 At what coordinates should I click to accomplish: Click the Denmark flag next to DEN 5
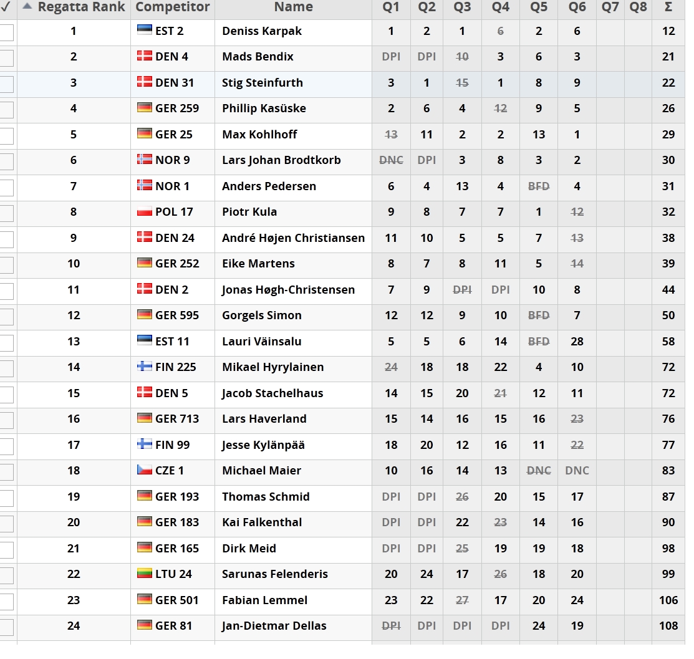click(144, 392)
